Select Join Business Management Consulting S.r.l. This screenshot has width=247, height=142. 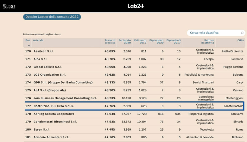pos(65,98)
